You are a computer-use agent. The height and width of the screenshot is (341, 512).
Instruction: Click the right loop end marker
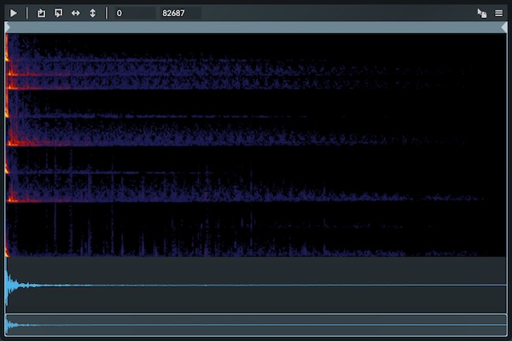point(504,28)
